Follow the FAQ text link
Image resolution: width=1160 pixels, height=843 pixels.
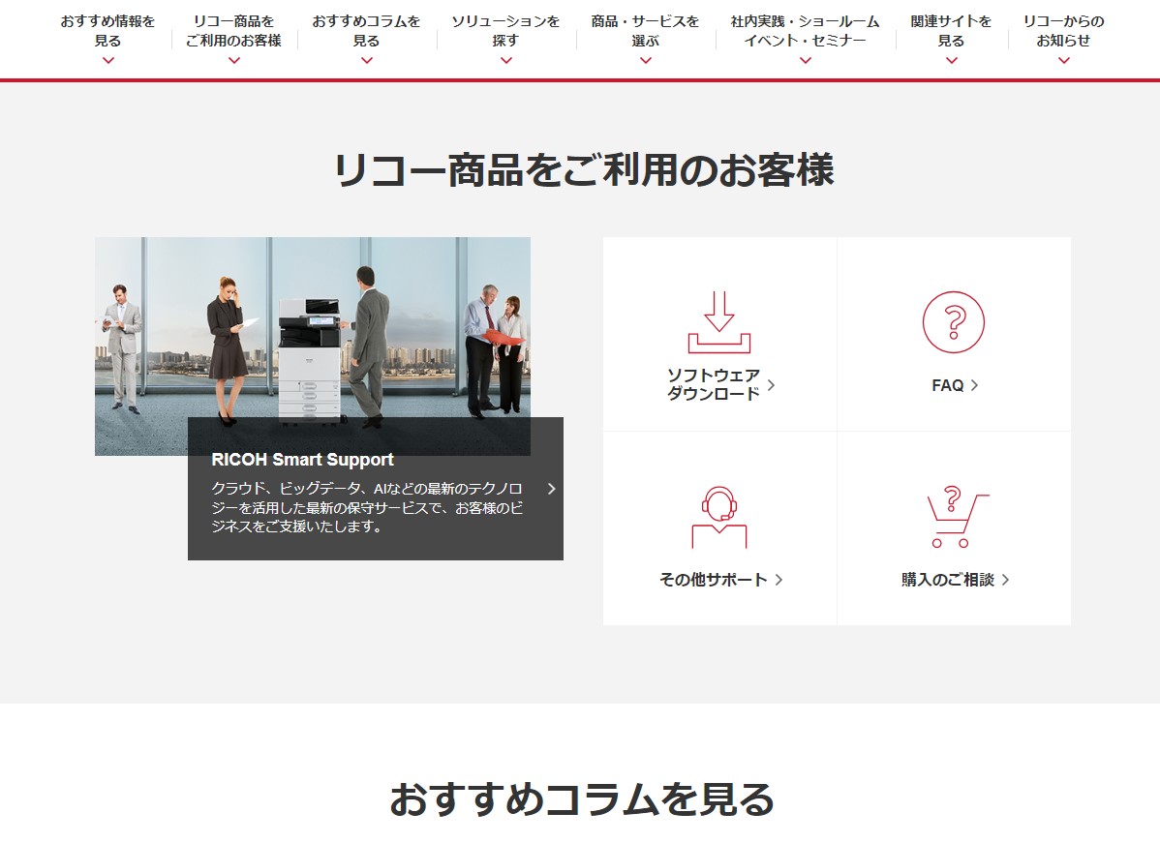coord(948,385)
